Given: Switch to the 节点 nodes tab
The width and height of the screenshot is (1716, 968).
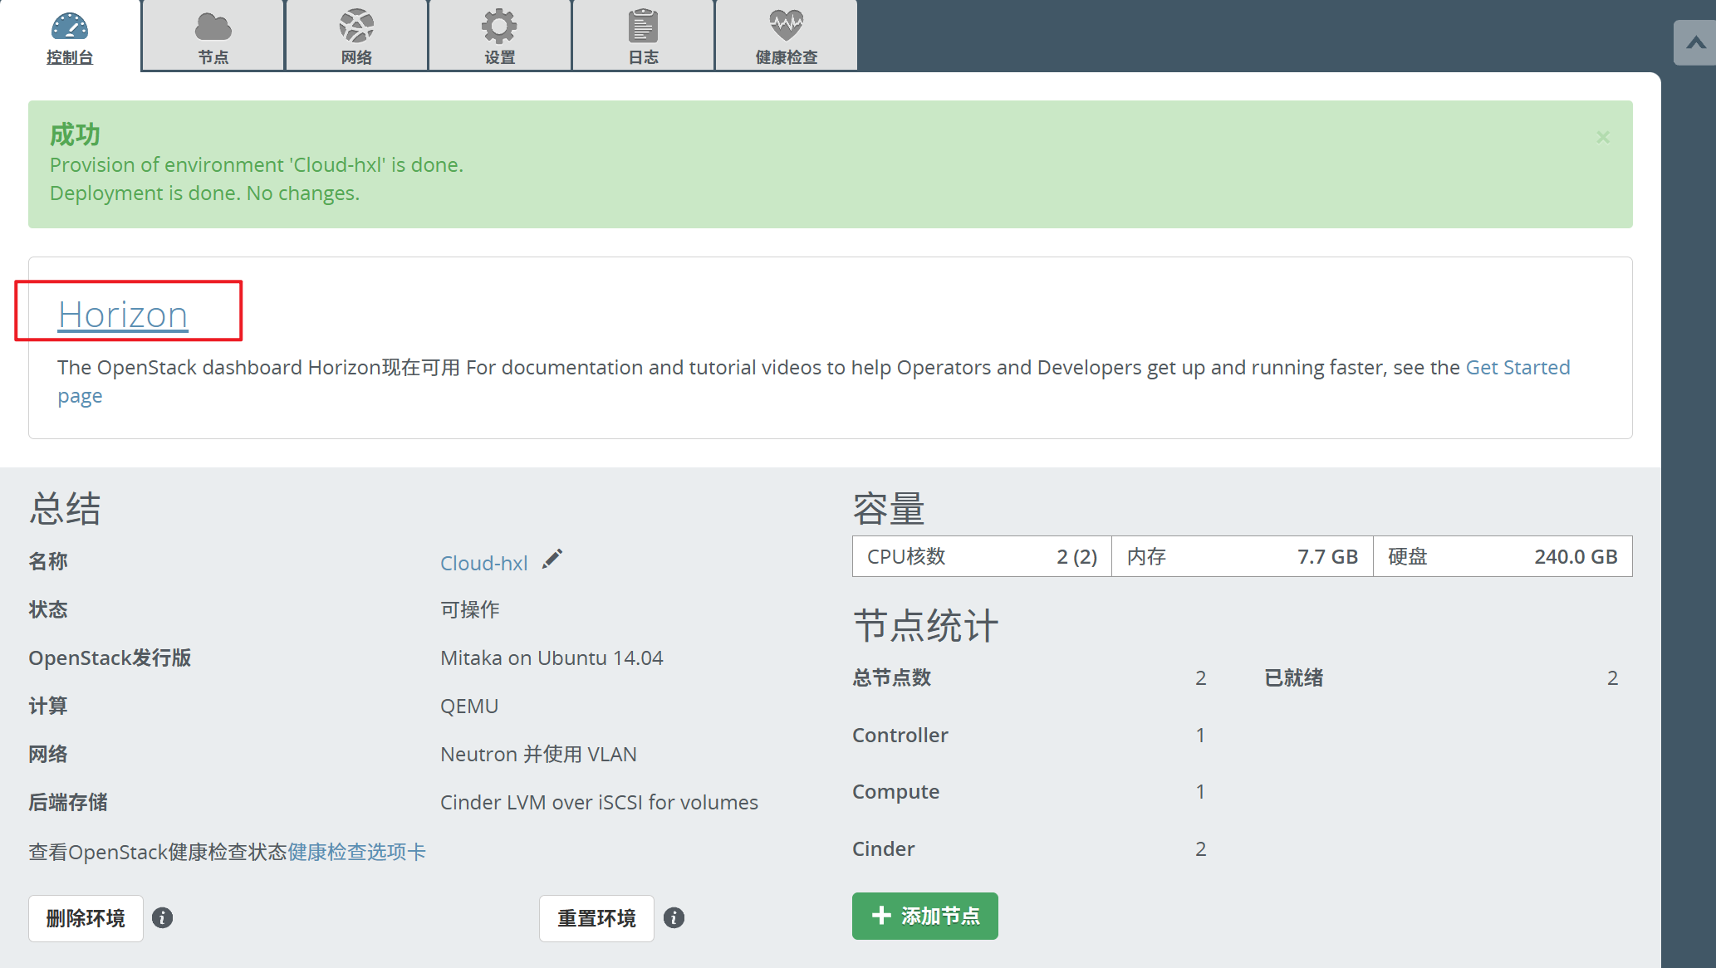Looking at the screenshot, I should 213,56.
